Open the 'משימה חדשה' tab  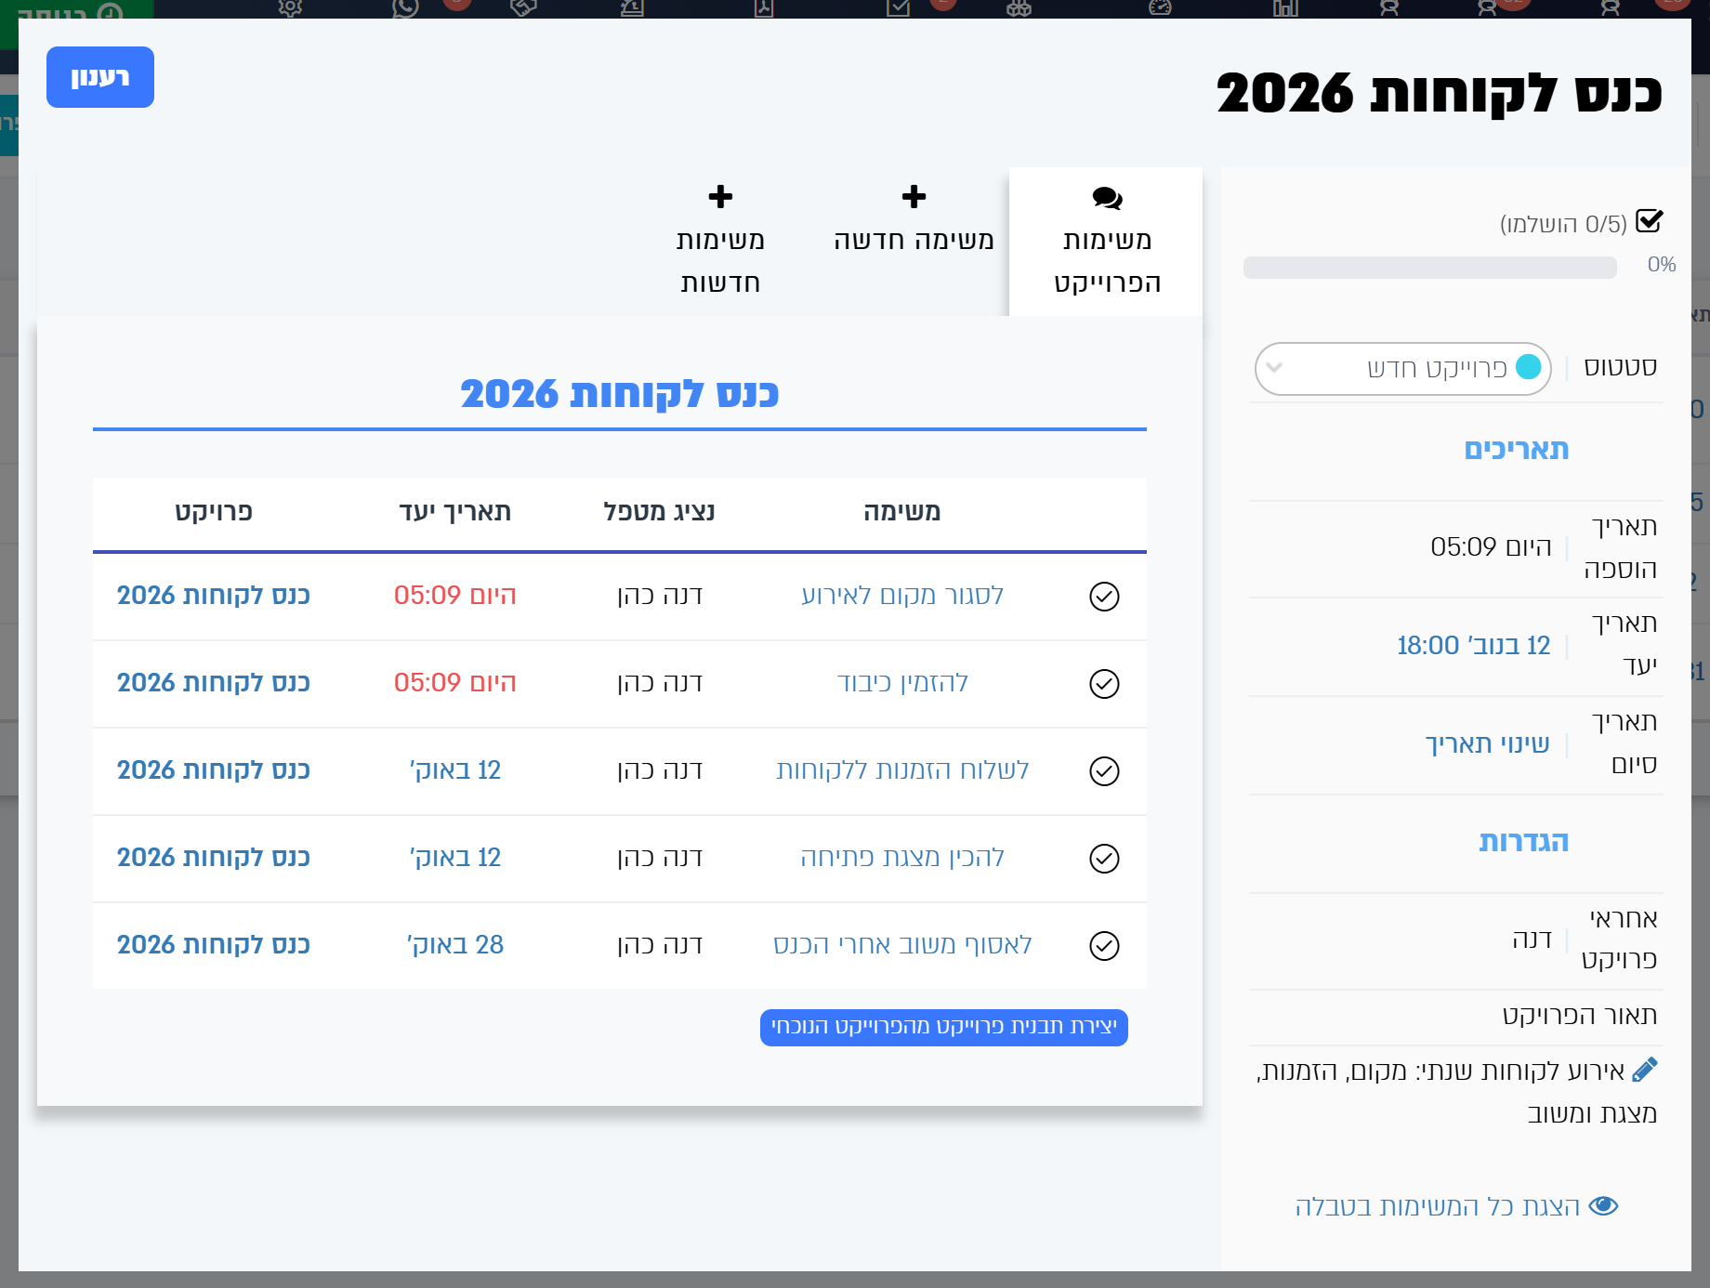pyautogui.click(x=914, y=219)
